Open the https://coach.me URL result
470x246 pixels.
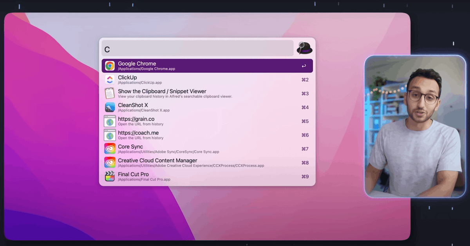[207, 135]
